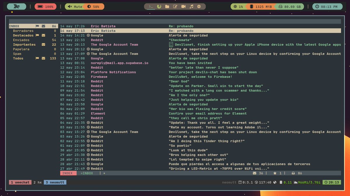Open Eric Batista message from 14 may 17:26
350x196 pixels.
(200, 26)
